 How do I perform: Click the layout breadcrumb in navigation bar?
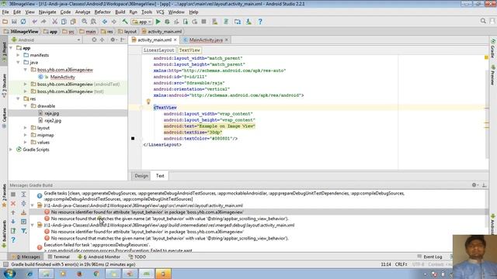coord(127,32)
